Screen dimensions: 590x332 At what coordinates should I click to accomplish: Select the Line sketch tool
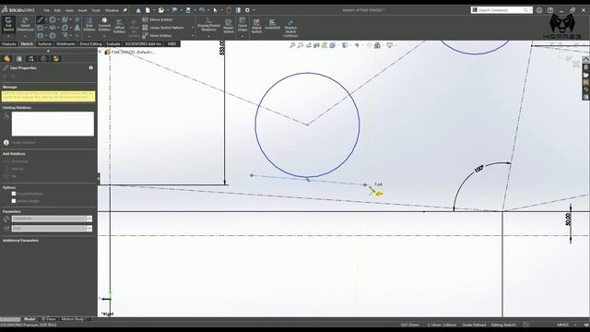[41, 19]
